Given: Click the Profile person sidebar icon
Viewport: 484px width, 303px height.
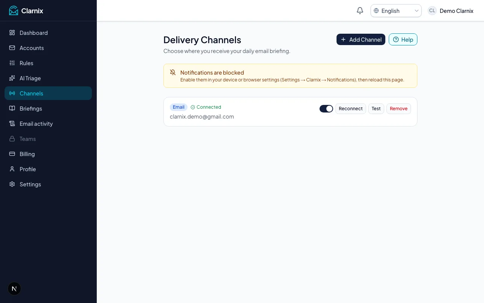Looking at the screenshot, I should click(12, 169).
